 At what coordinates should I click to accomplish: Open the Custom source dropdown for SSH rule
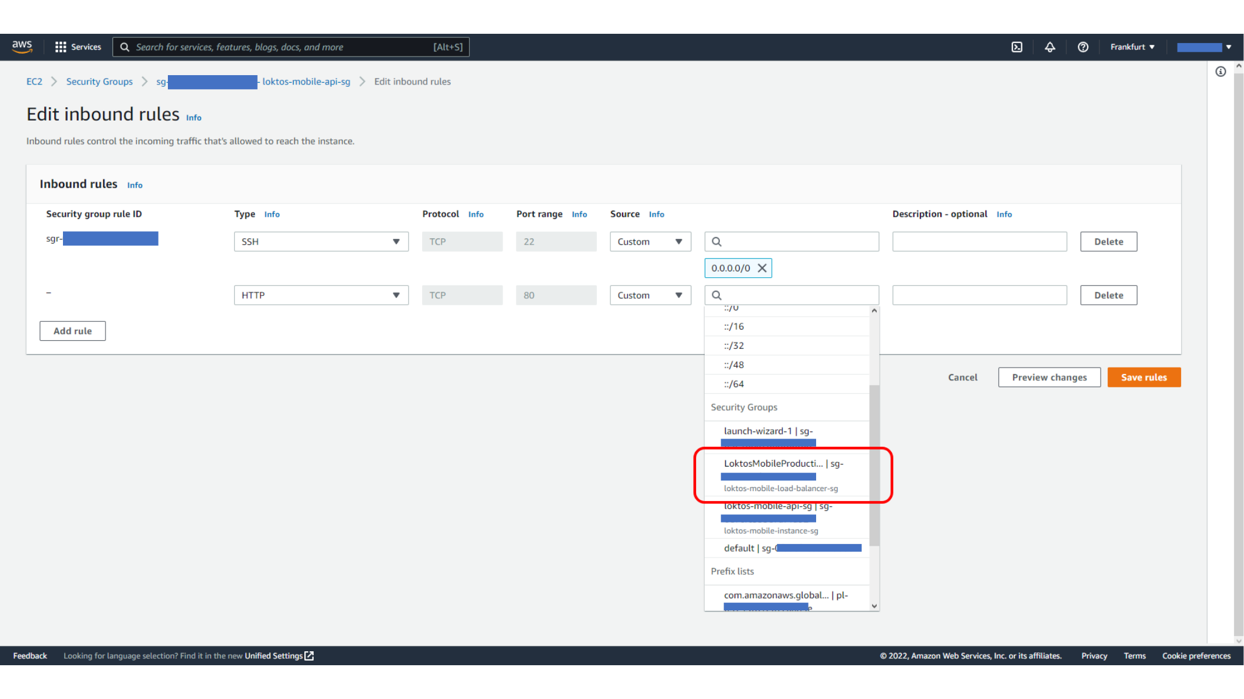(651, 242)
